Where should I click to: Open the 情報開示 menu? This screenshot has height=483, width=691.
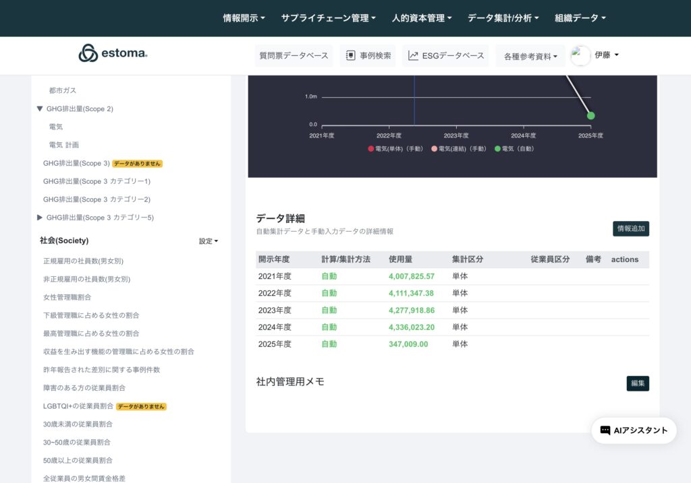(x=244, y=18)
